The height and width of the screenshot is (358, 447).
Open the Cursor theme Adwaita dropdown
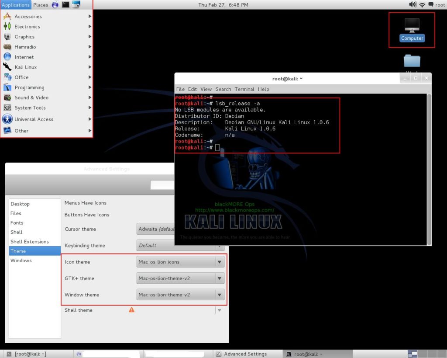(x=156, y=229)
